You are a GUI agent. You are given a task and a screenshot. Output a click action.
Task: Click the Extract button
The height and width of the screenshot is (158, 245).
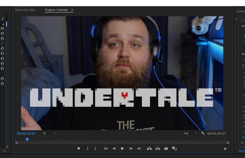[x=158, y=149]
